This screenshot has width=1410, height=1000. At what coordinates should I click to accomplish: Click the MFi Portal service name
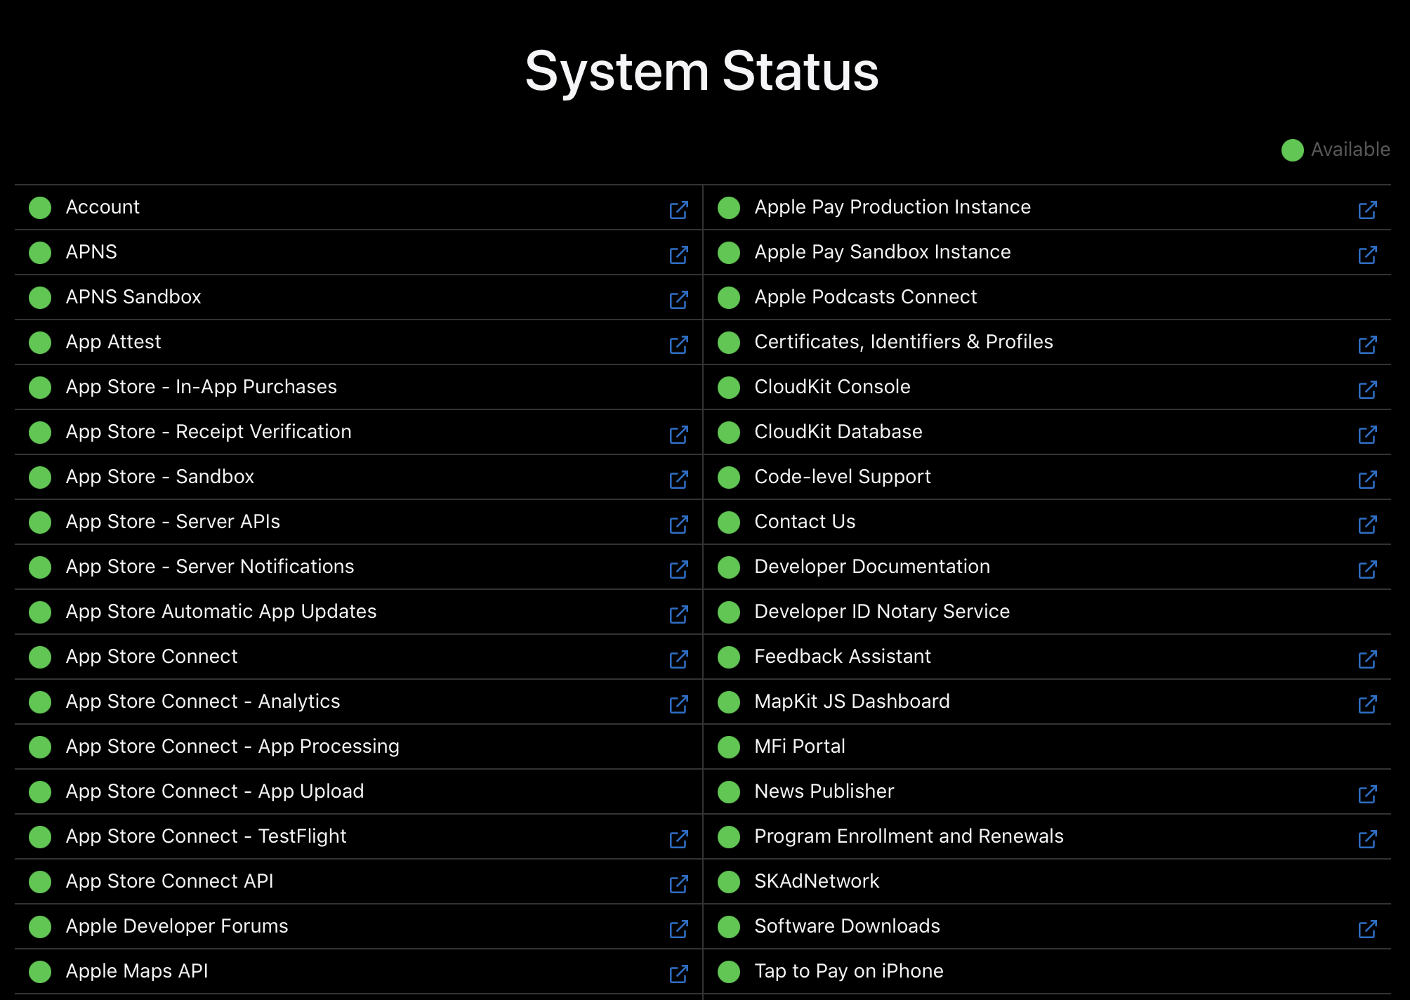point(800,746)
